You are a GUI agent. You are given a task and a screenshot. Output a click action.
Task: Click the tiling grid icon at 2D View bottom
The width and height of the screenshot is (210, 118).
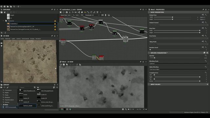(123, 109)
